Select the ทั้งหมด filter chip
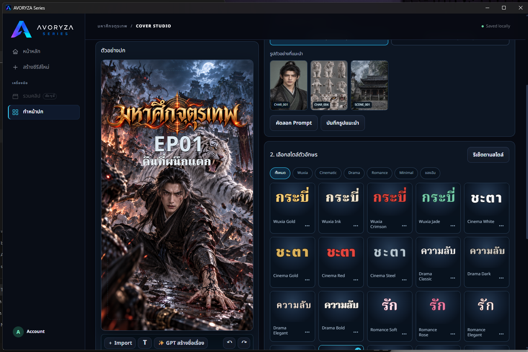Image resolution: width=528 pixels, height=352 pixels. point(280,173)
